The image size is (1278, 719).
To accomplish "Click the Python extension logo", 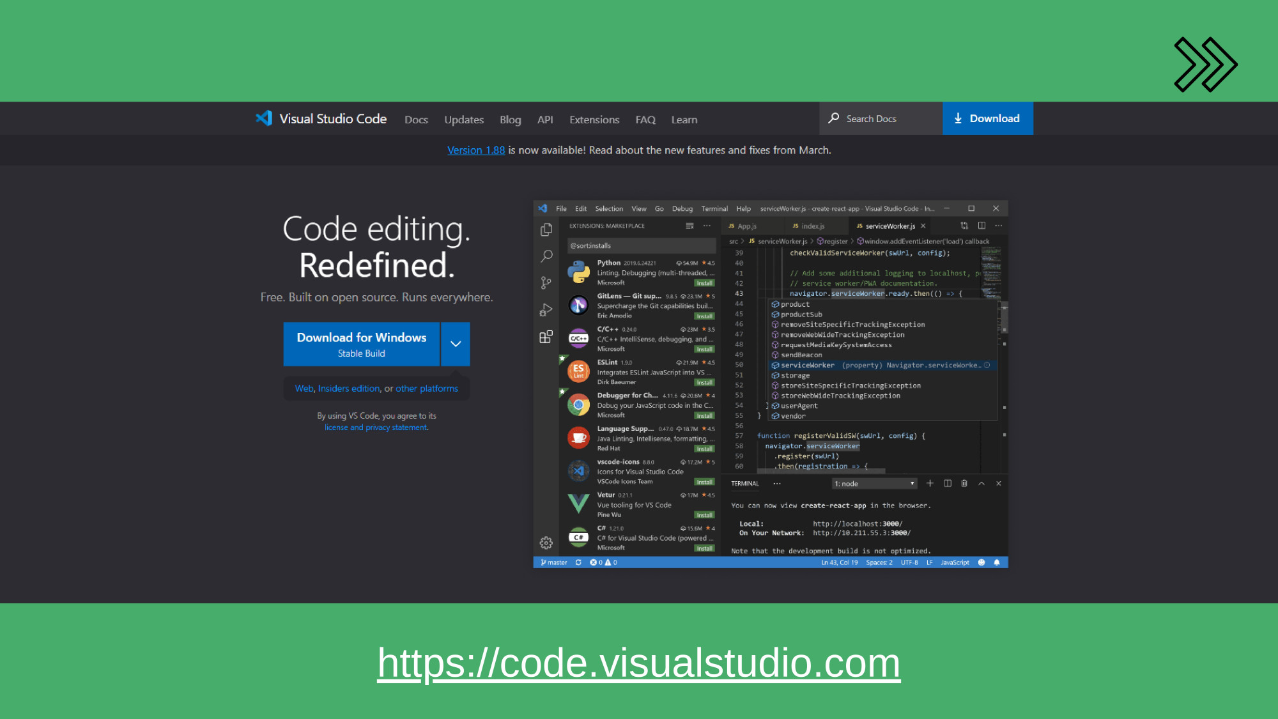I will coord(578,272).
